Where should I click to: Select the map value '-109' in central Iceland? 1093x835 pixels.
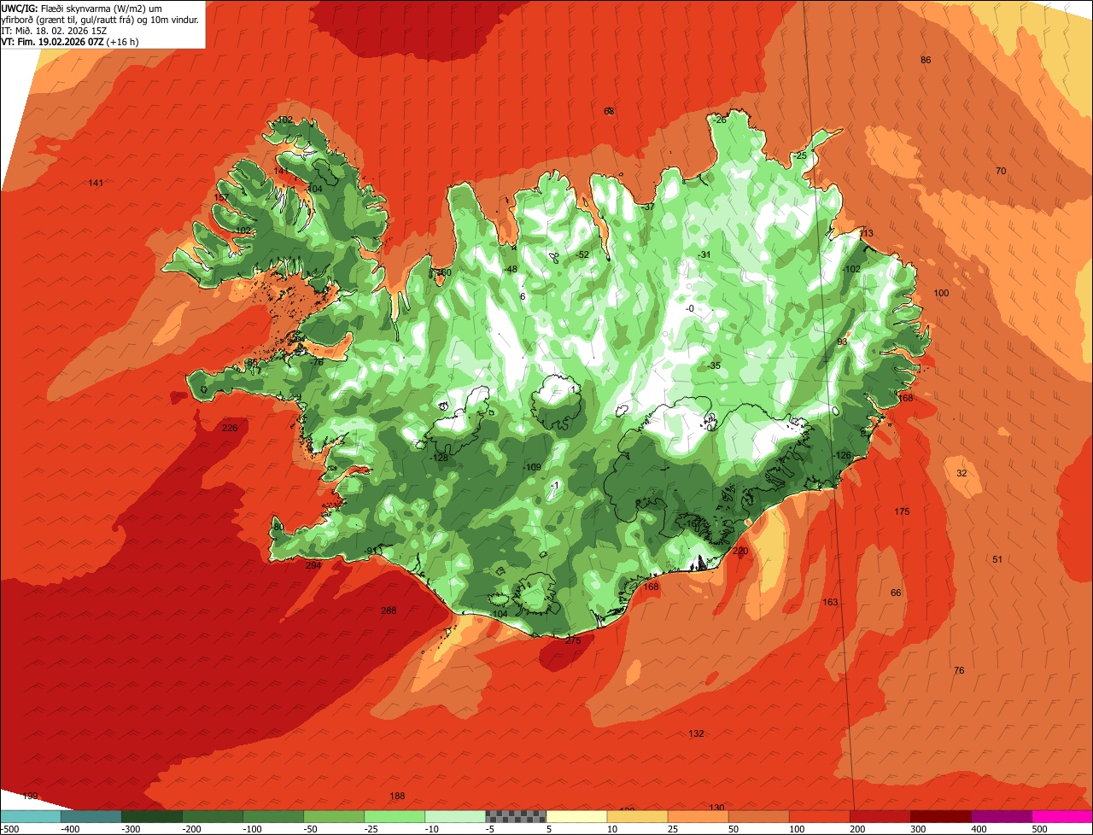click(x=532, y=467)
